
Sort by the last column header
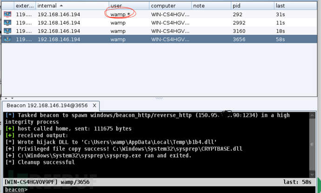(x=295, y=6)
